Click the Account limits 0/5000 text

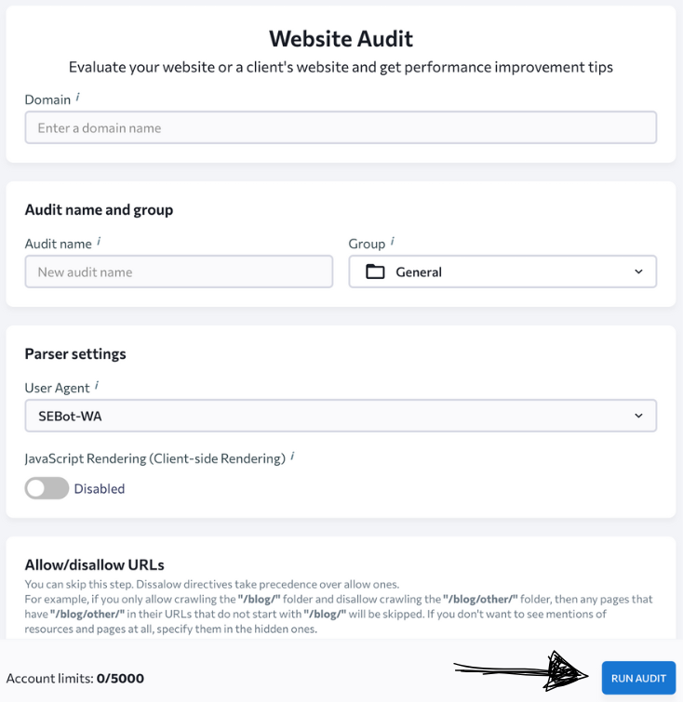tap(75, 679)
